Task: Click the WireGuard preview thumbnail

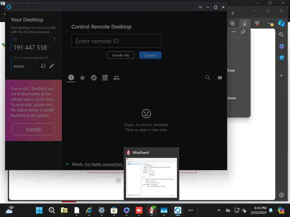Action: [x=152, y=178]
